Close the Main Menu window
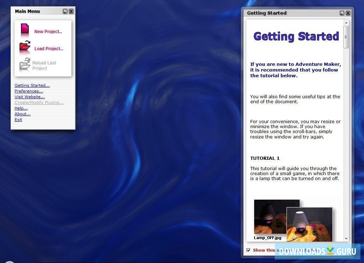This screenshot has height=263, width=364. (71, 11)
